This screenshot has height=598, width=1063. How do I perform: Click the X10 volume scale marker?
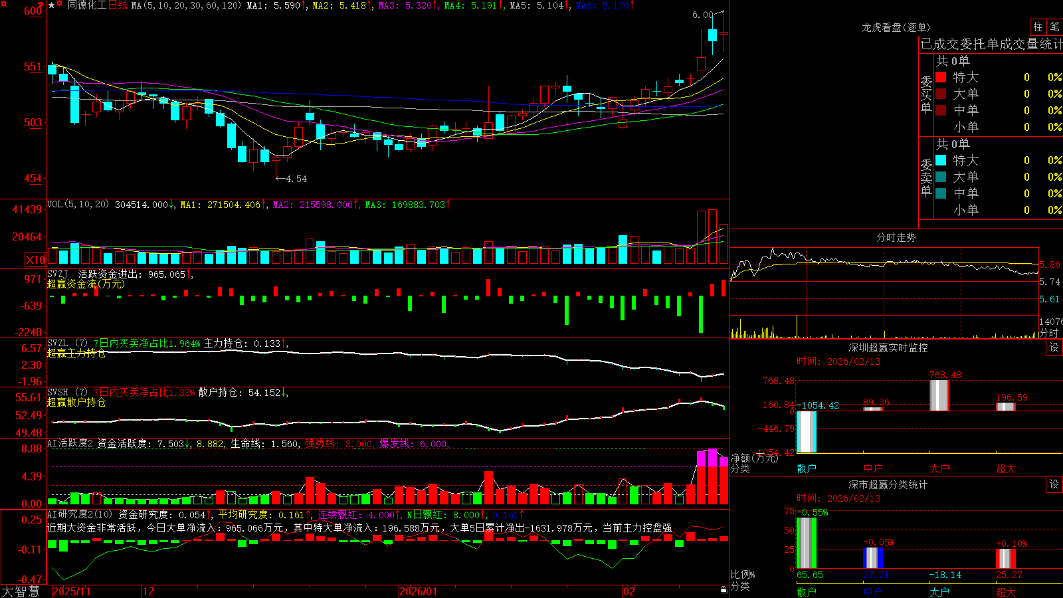tap(35, 260)
